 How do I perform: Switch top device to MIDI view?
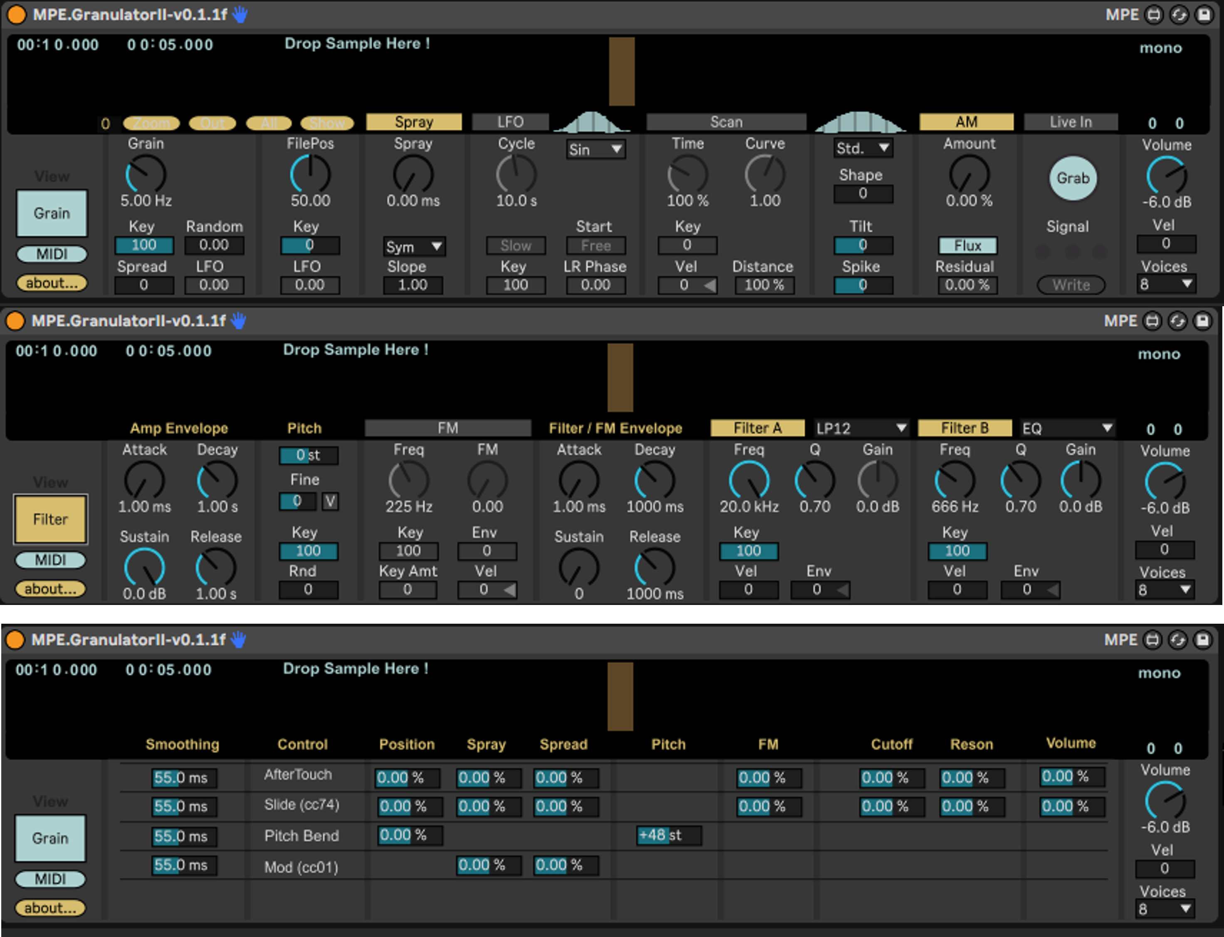[x=52, y=254]
